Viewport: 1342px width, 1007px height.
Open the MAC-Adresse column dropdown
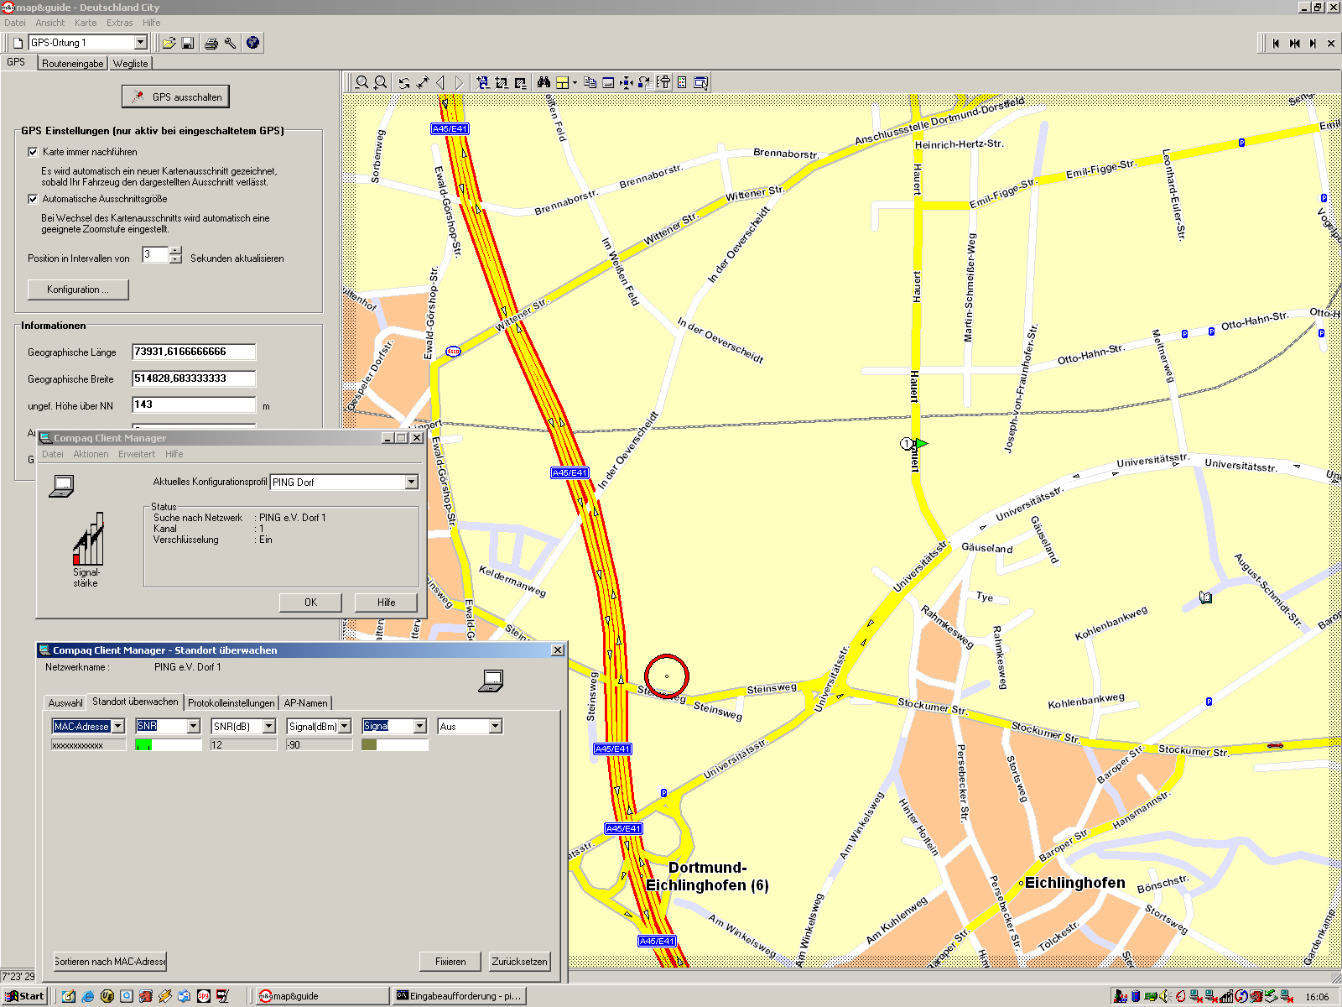click(117, 726)
